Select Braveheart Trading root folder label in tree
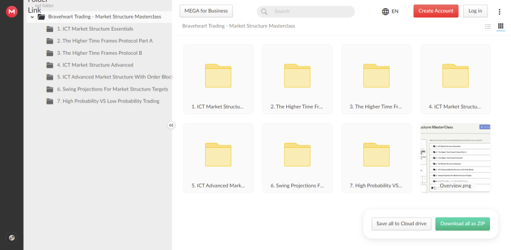 coord(105,17)
